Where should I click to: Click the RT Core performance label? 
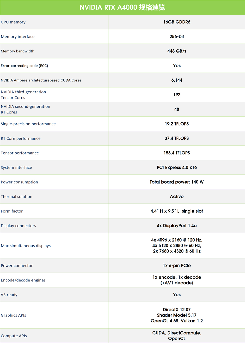coord(21,139)
